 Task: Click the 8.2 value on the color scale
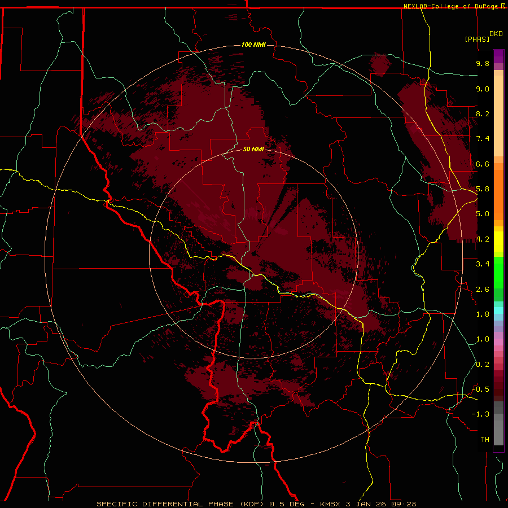point(483,113)
